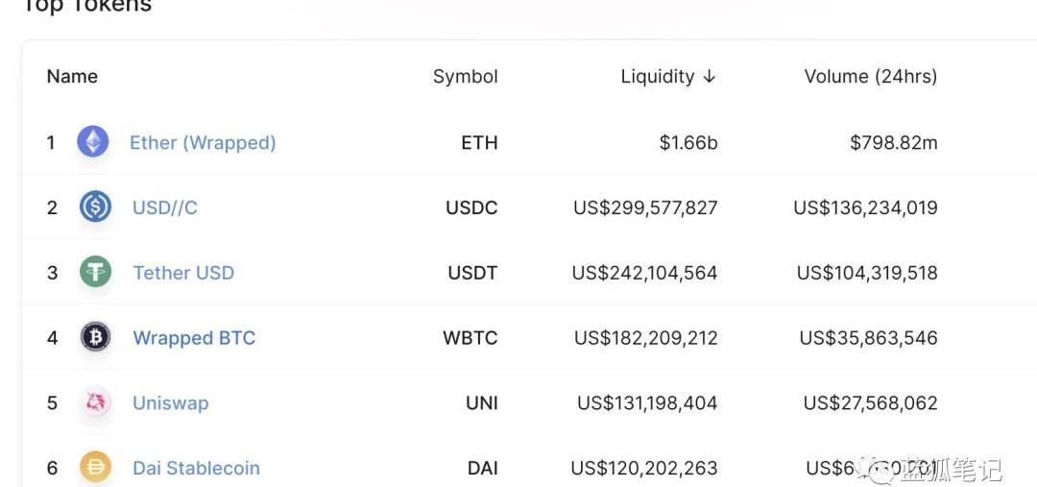This screenshot has width=1037, height=487.
Task: Click the Liquidity sort arrow
Action: (x=709, y=77)
